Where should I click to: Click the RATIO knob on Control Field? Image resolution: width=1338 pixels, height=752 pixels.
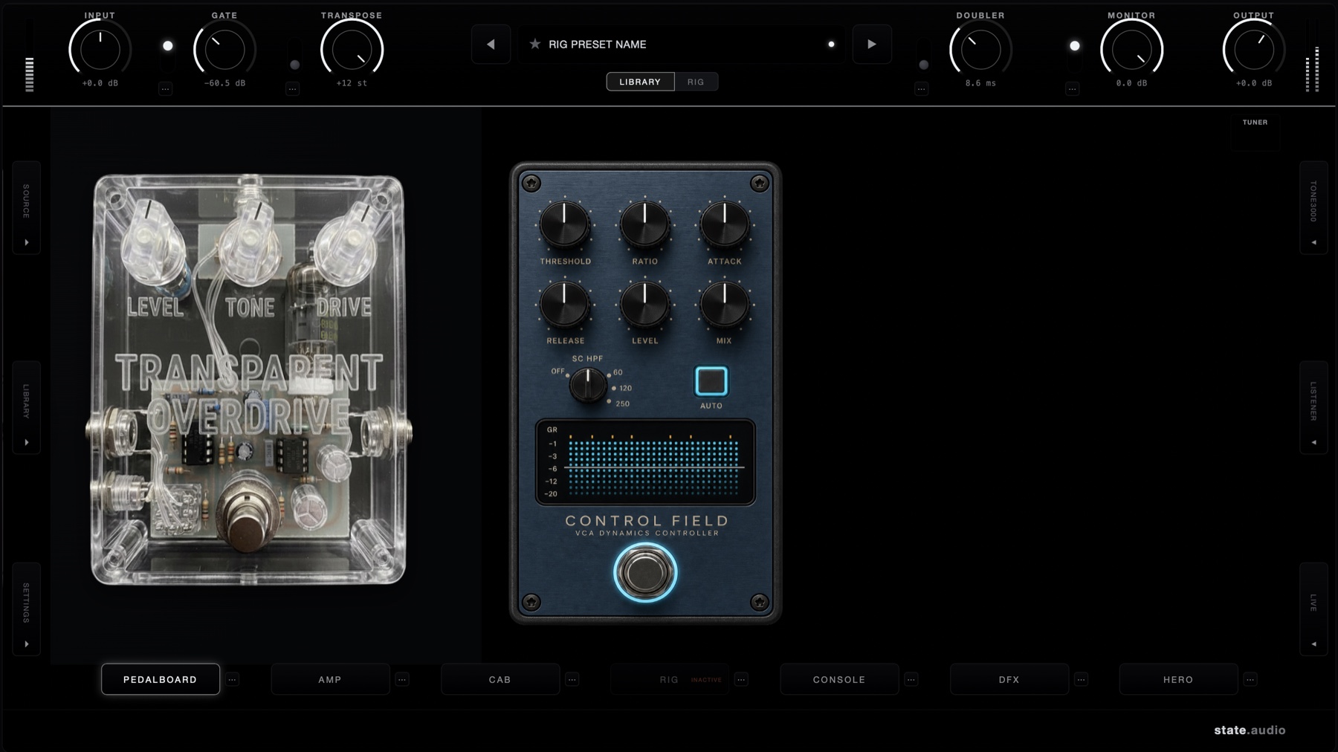(644, 224)
